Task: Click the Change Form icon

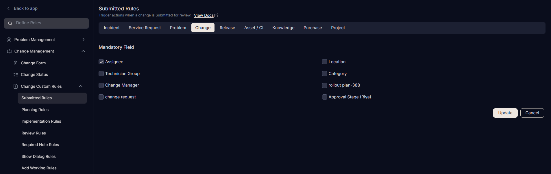Action: (16, 63)
